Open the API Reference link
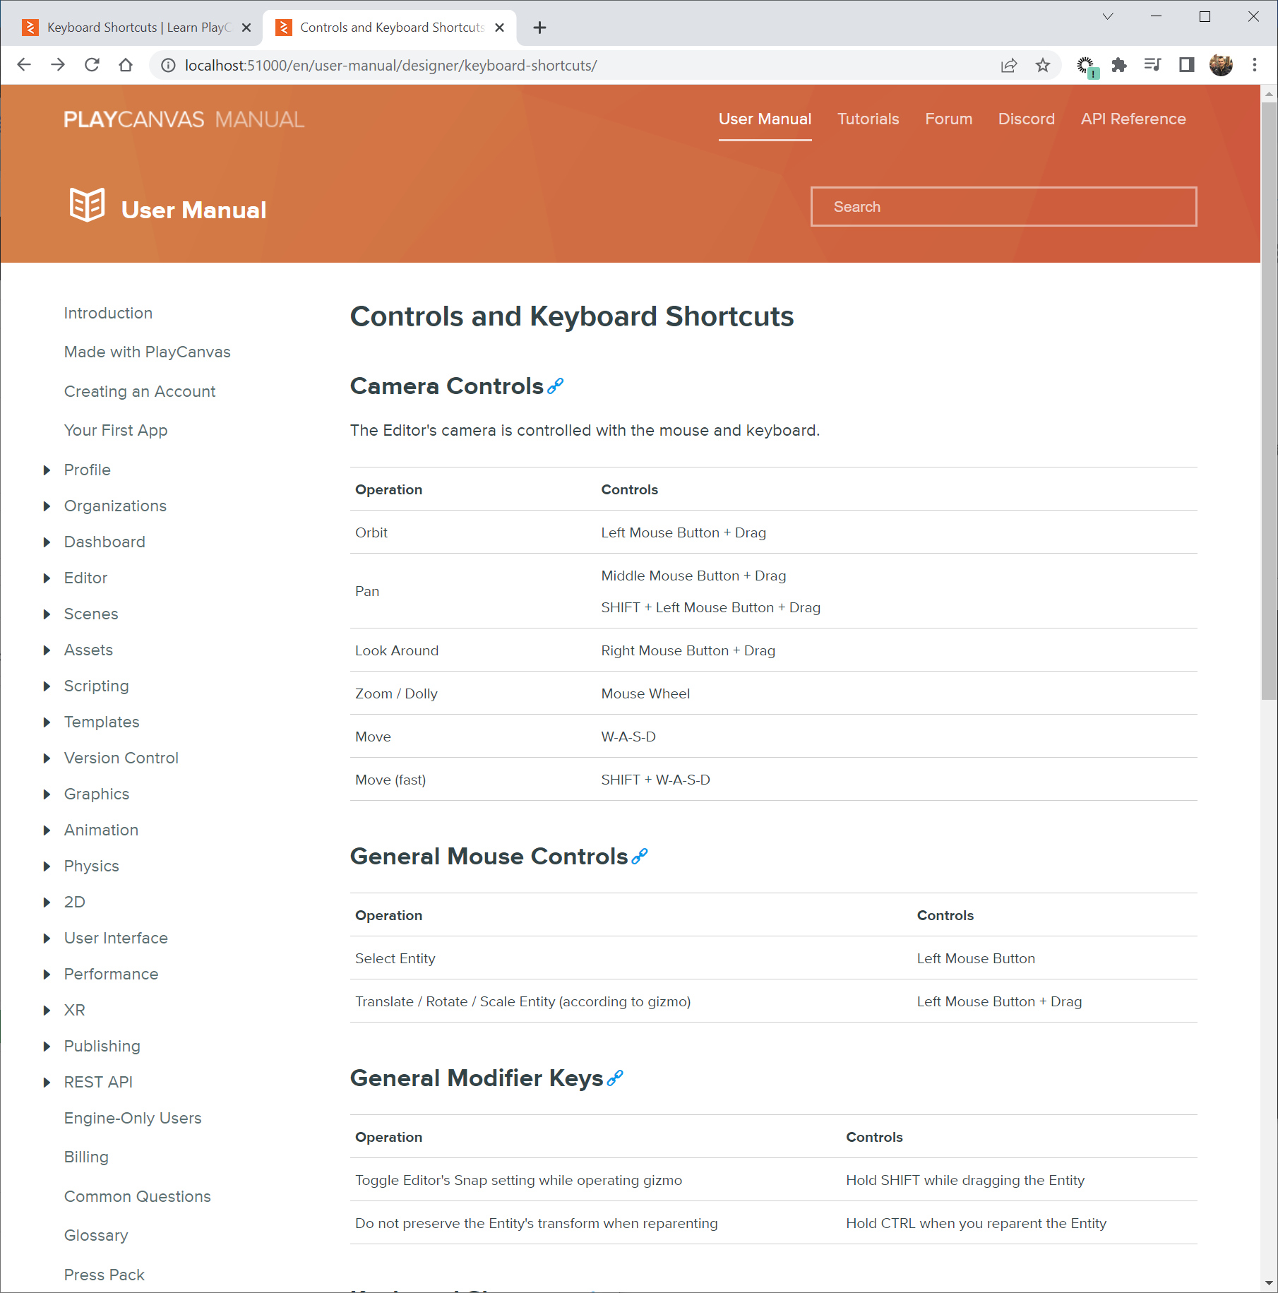Image resolution: width=1278 pixels, height=1293 pixels. 1133,119
